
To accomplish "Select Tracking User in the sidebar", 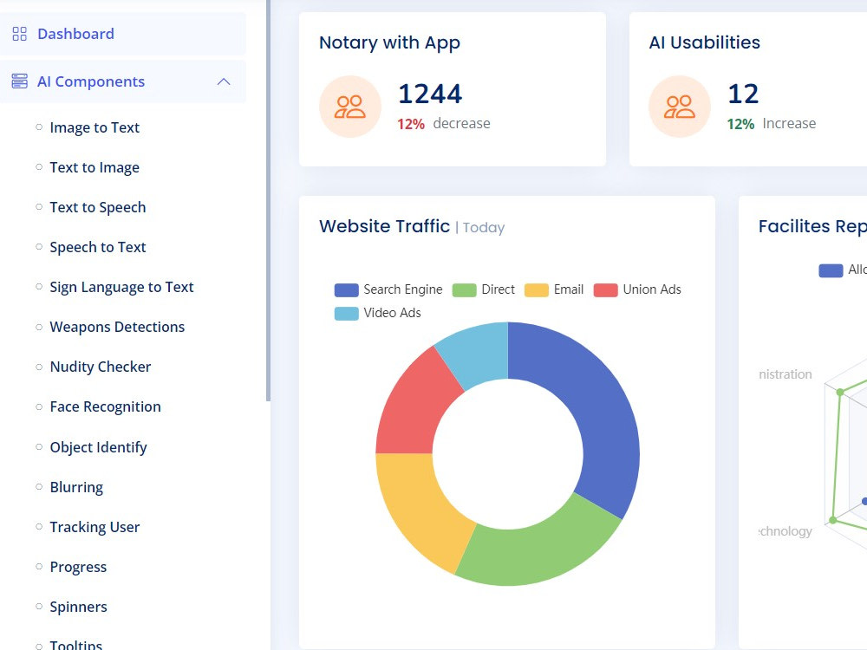I will pos(95,527).
